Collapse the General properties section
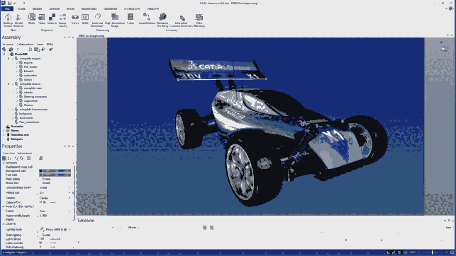 [4, 163]
